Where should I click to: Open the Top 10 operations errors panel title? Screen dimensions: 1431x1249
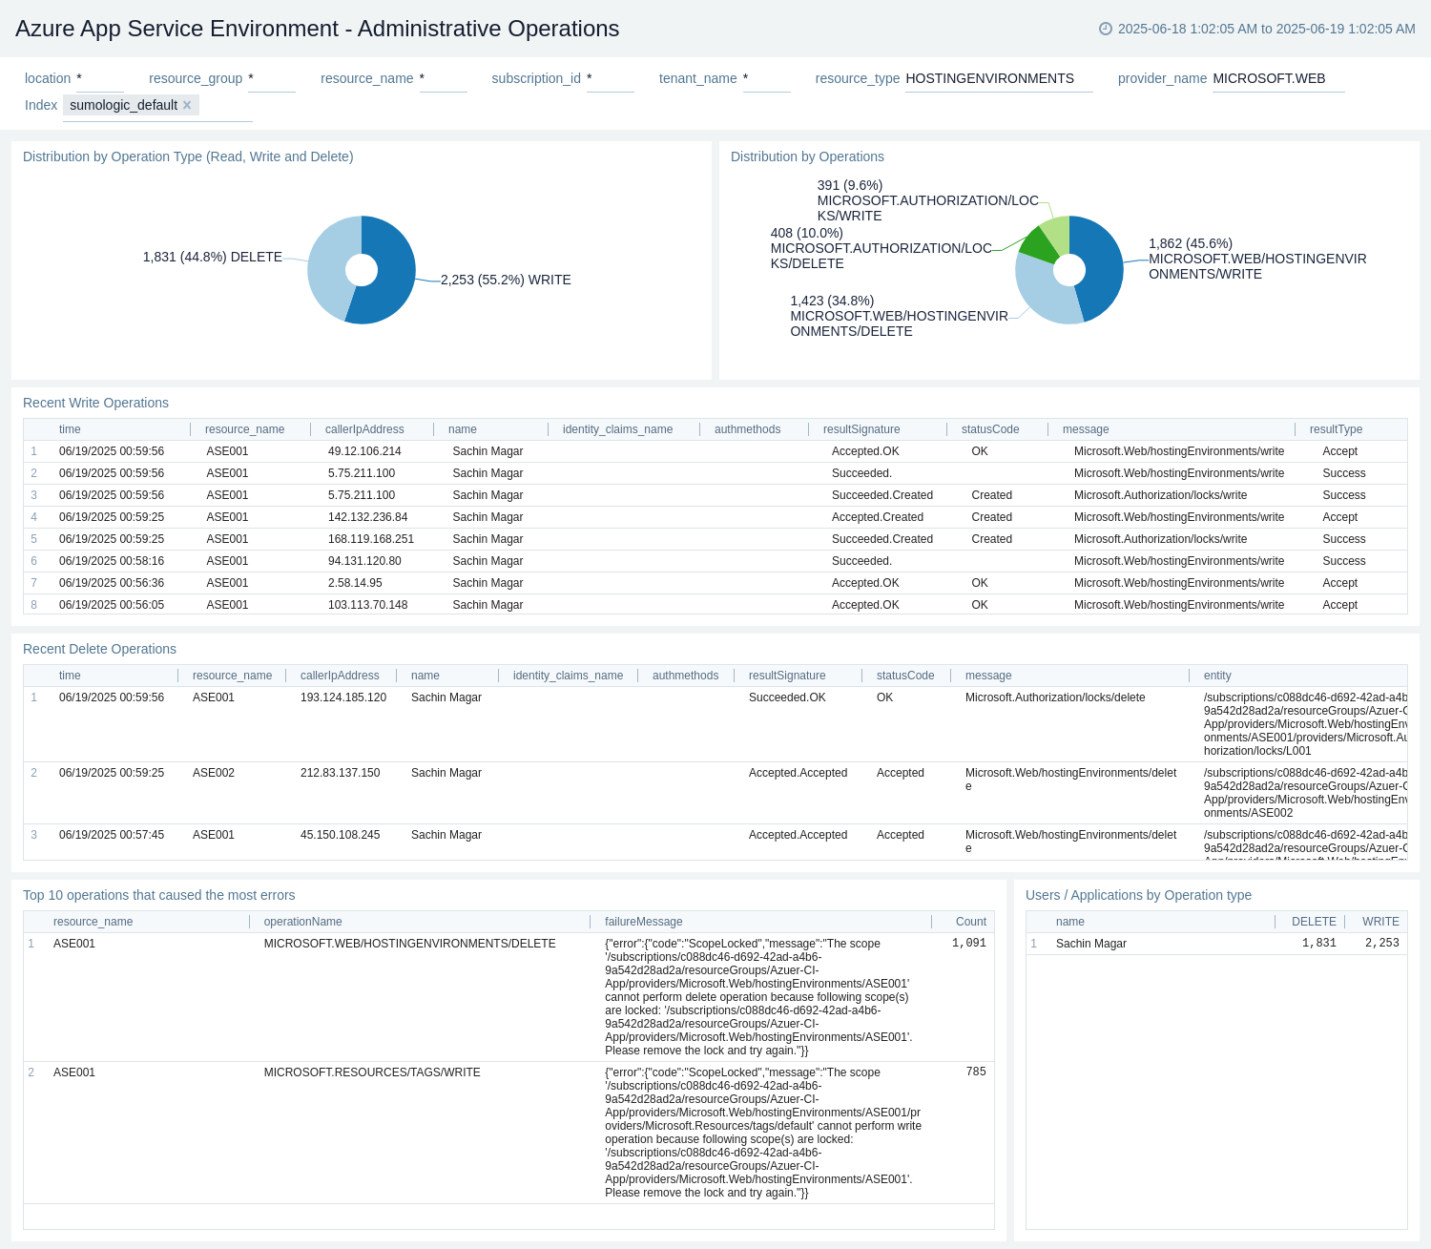pyautogui.click(x=159, y=895)
